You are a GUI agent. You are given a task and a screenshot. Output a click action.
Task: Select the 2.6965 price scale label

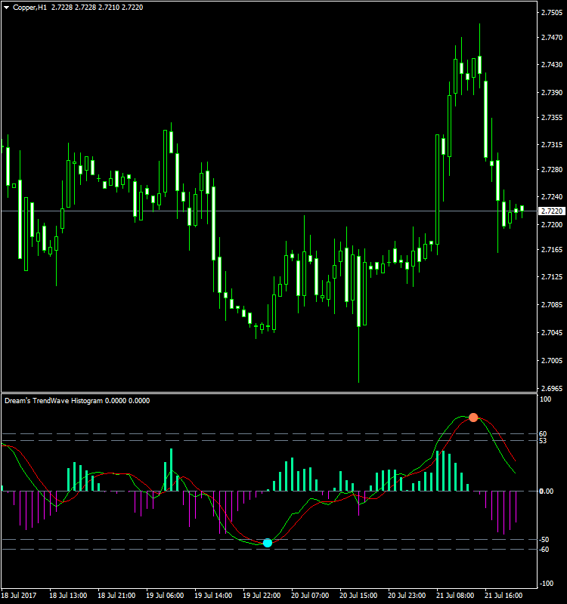[552, 388]
